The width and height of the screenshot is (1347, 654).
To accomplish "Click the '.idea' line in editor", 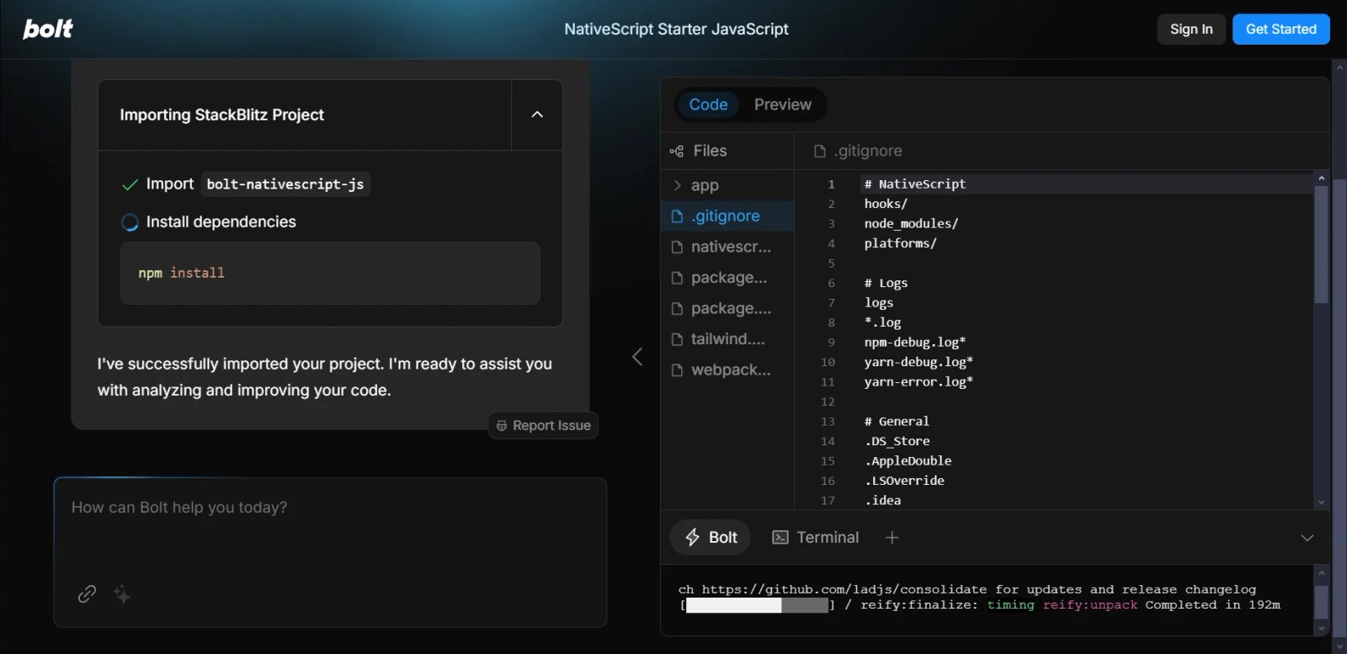I will pos(882,501).
